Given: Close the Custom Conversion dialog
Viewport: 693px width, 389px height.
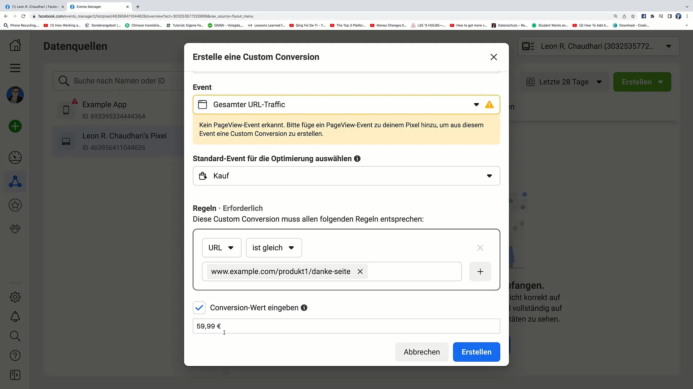Looking at the screenshot, I should pos(494,57).
